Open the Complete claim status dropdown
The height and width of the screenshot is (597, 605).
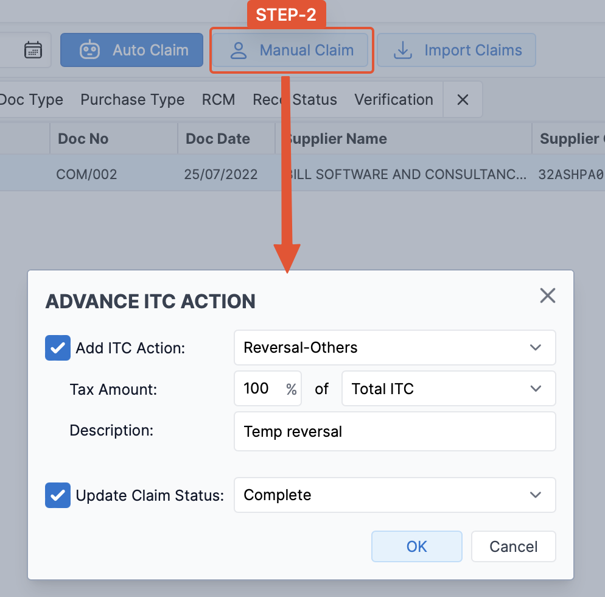click(x=394, y=495)
